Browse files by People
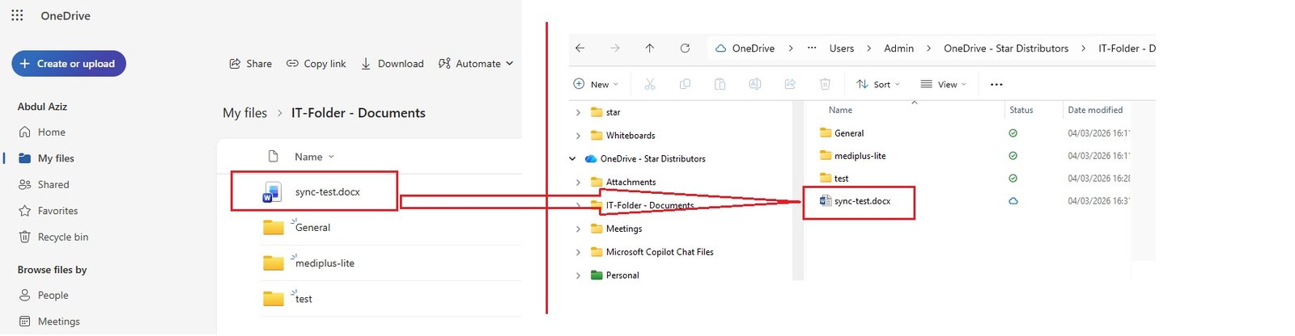This screenshot has width=1295, height=336. click(53, 296)
